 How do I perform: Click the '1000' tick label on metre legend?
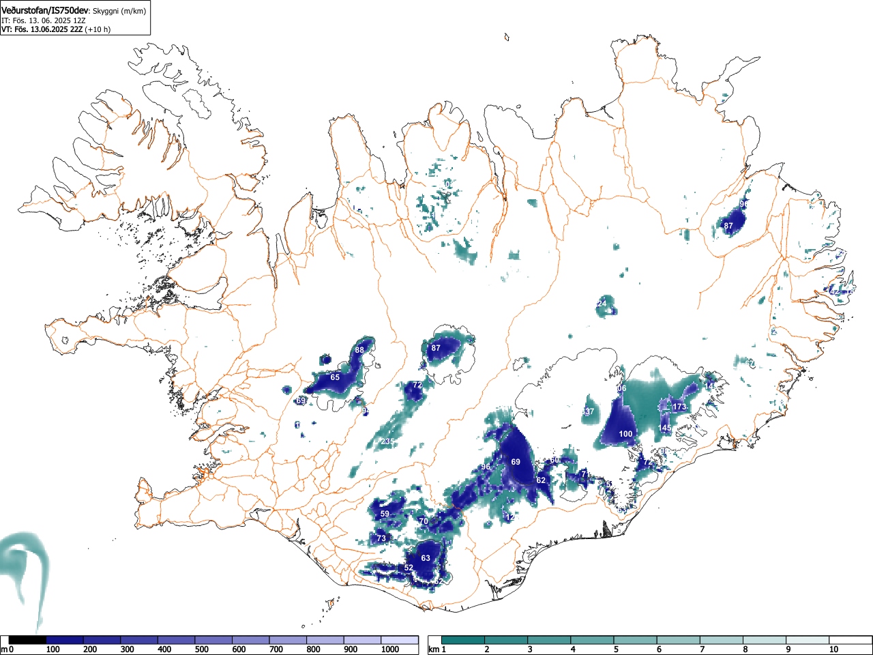tap(390, 650)
